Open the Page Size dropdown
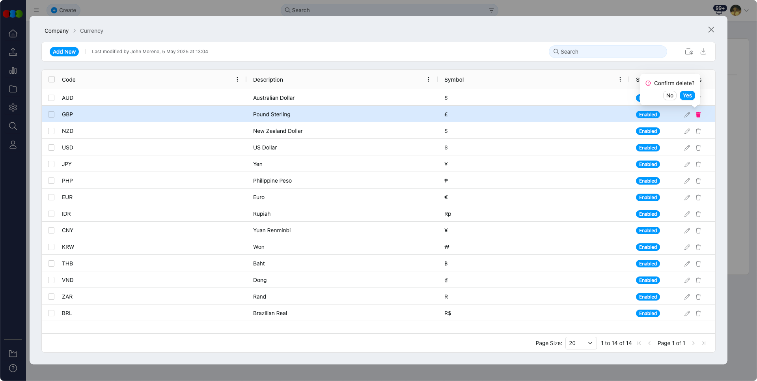Screen dimensions: 757x381 click(x=580, y=343)
